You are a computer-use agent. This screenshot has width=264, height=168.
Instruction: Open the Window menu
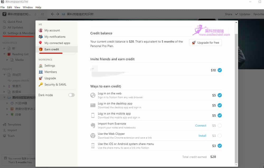click(x=28, y=7)
